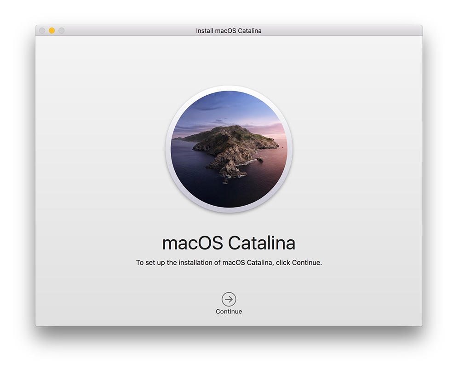Click the Continue label under the arrow
471x370 pixels.
click(229, 311)
